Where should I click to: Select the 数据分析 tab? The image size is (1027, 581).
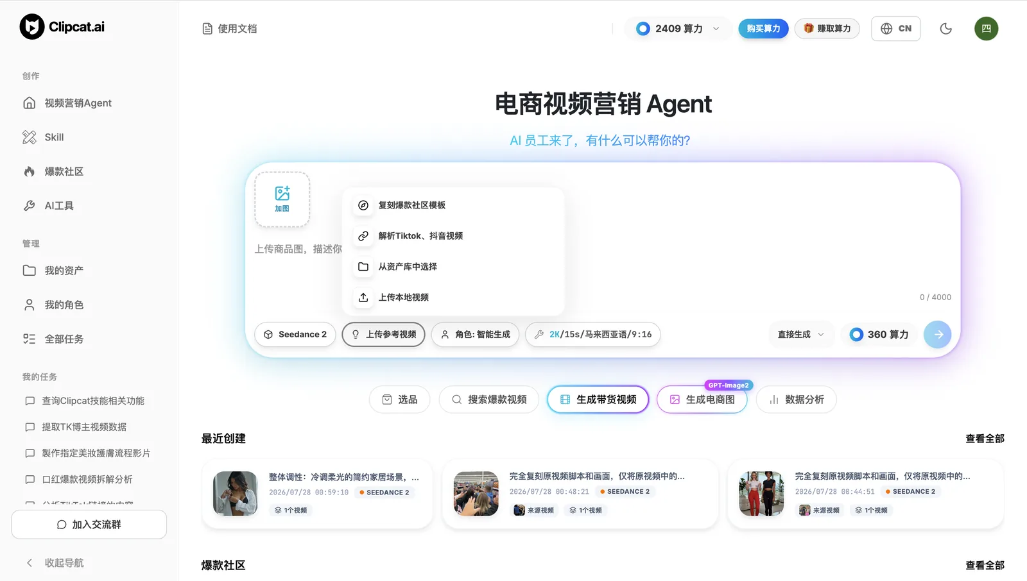[797, 400]
